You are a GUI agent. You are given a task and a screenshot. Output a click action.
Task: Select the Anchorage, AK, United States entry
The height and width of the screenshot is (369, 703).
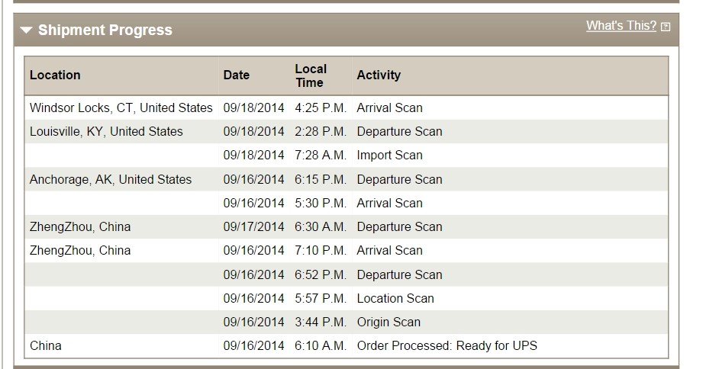pyautogui.click(x=111, y=179)
